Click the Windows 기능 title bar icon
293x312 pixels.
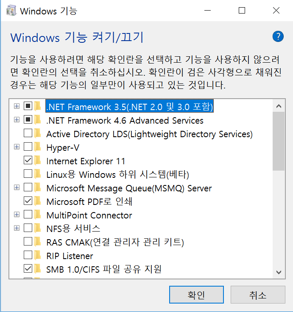[x=11, y=11]
